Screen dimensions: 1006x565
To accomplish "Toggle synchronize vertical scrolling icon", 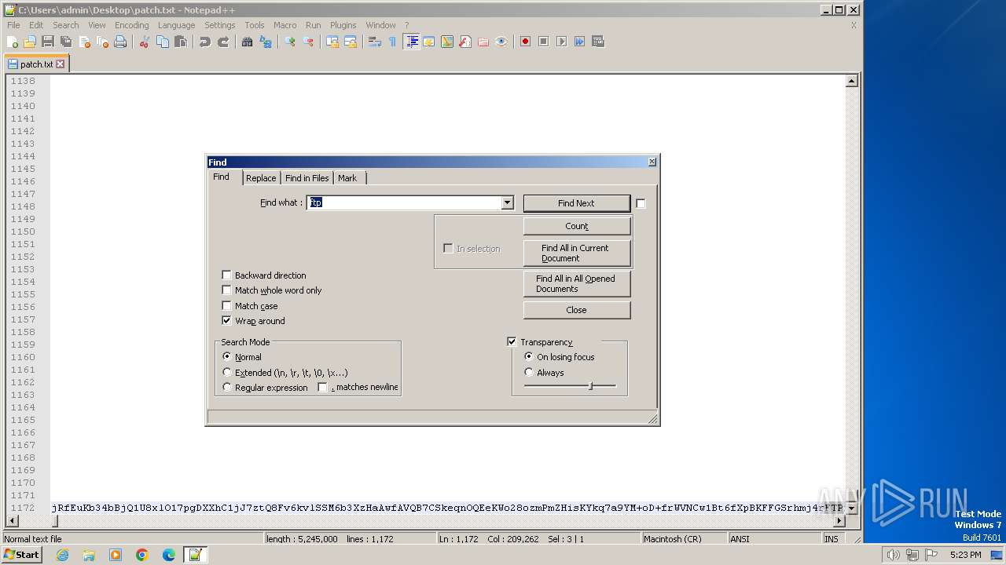I will coord(332,42).
